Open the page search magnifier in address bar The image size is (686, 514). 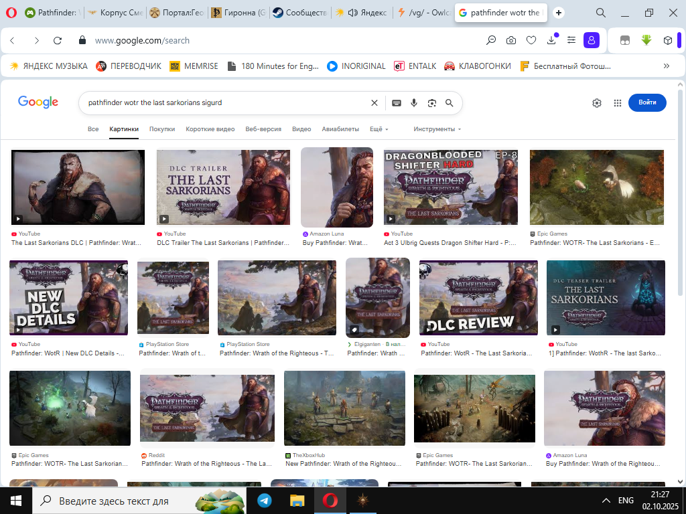click(491, 40)
